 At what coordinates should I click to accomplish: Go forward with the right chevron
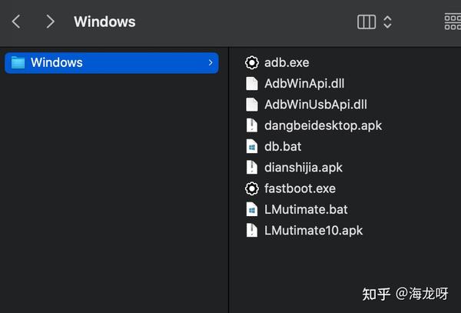tap(50, 22)
